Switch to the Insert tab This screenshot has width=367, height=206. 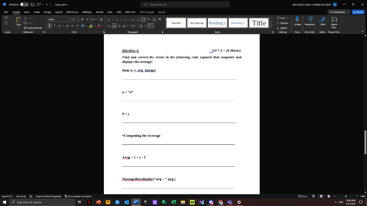click(27, 12)
